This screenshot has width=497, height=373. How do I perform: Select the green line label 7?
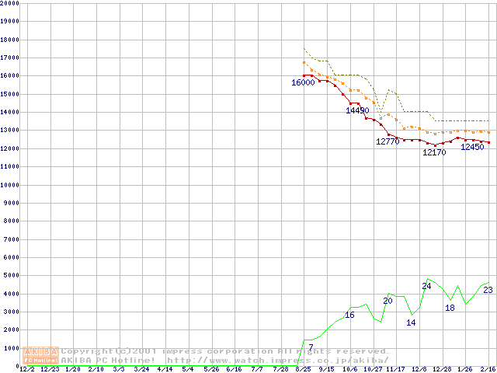[311, 347]
